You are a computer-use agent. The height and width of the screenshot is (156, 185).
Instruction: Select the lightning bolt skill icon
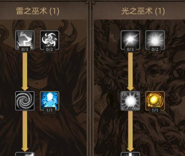(x=25, y=40)
